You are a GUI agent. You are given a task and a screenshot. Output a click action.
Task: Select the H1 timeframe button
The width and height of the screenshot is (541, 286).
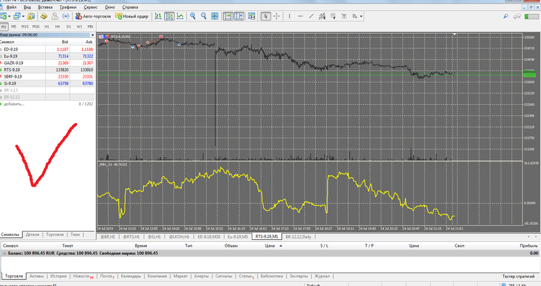tap(46, 26)
